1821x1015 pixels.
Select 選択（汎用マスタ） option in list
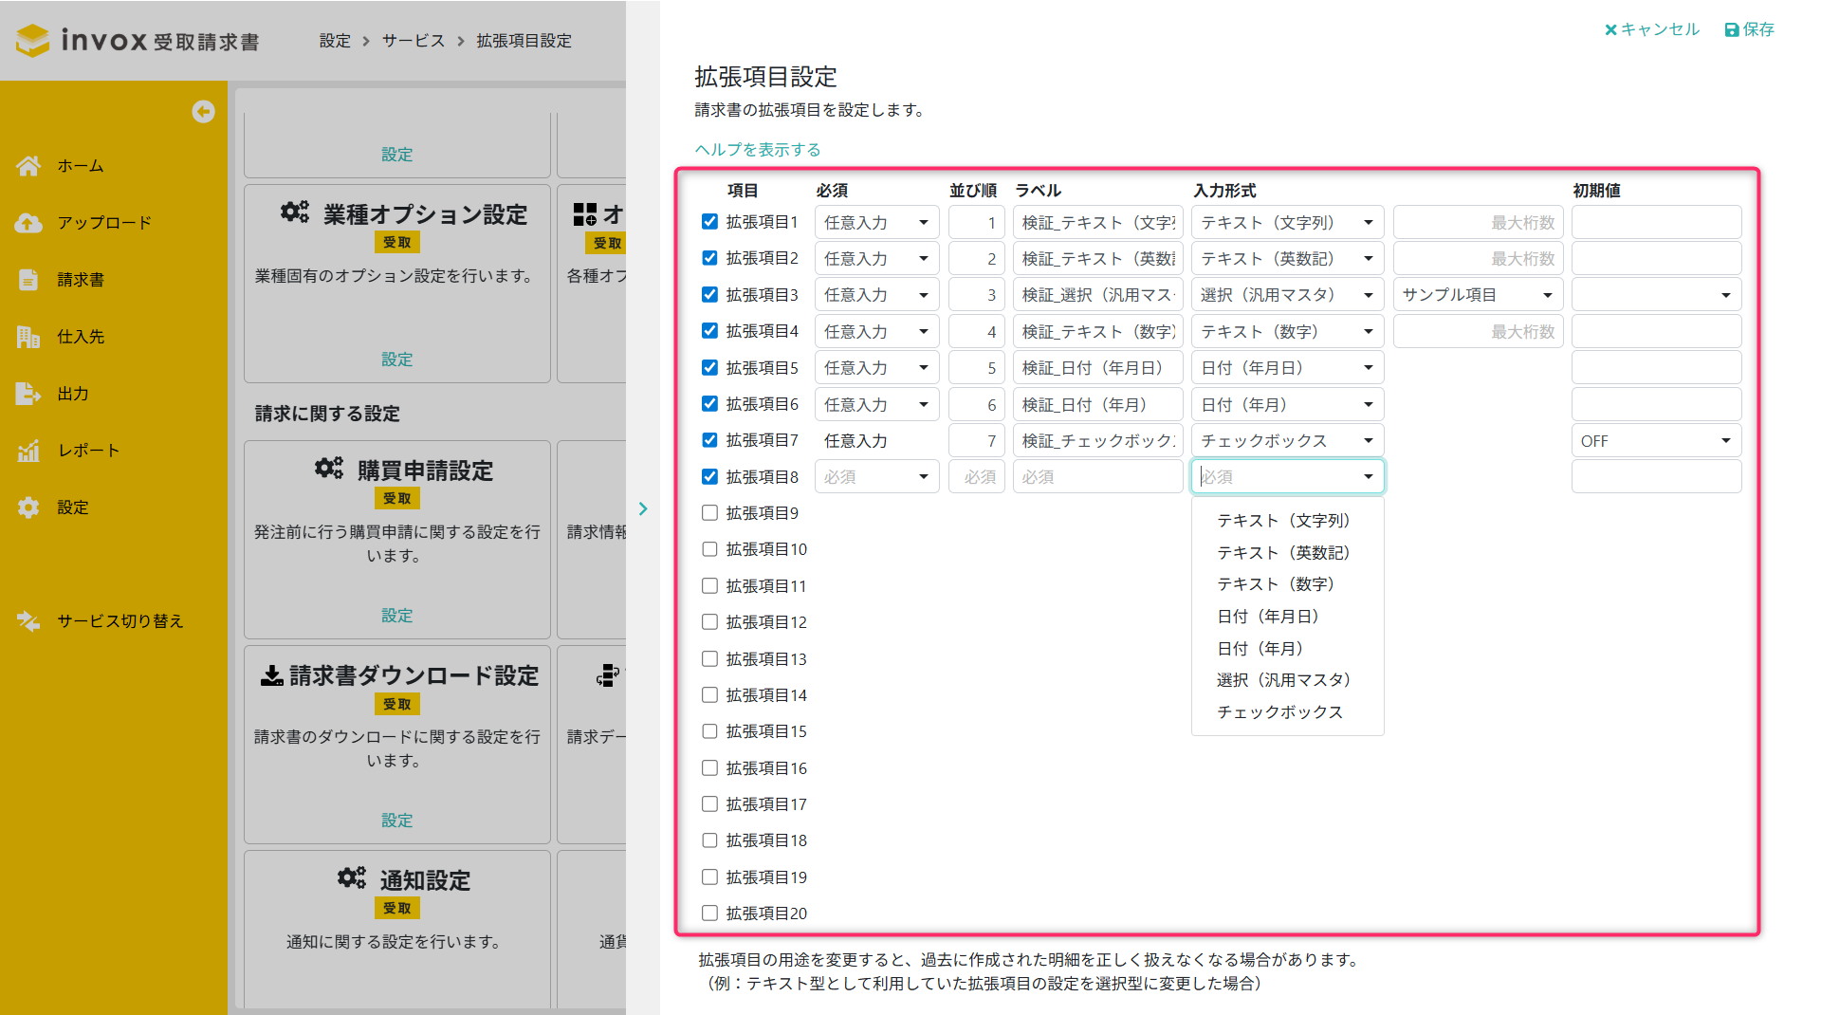pos(1287,680)
